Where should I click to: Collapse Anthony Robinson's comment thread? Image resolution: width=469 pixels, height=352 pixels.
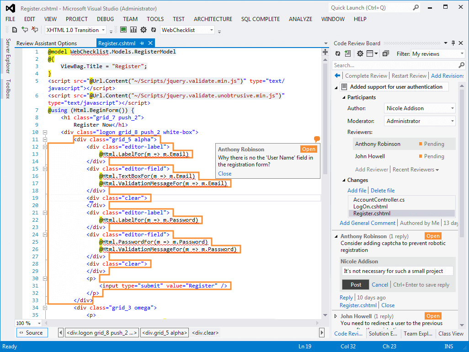(336, 236)
